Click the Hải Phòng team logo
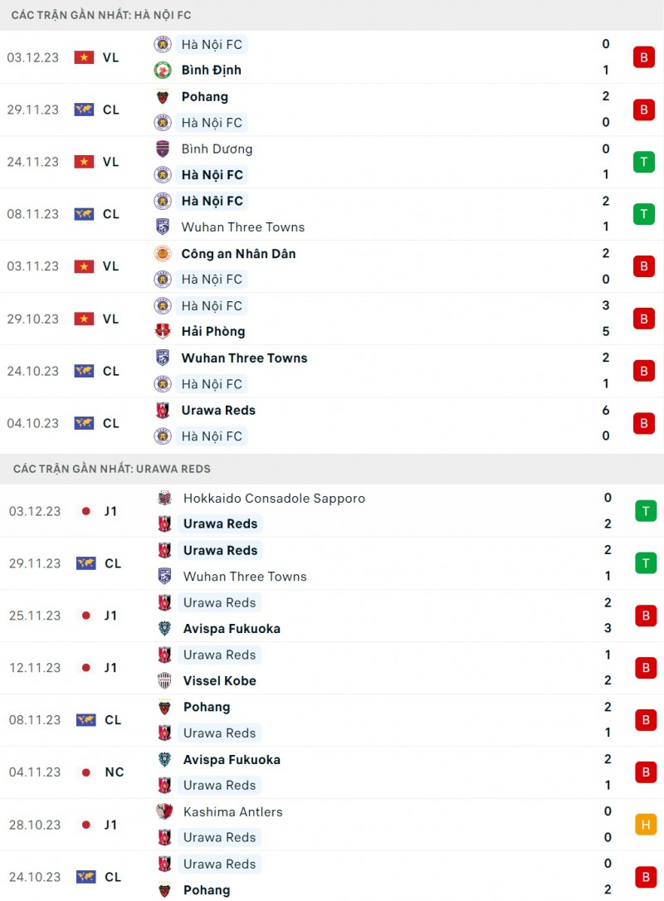This screenshot has height=901, width=664. (163, 332)
